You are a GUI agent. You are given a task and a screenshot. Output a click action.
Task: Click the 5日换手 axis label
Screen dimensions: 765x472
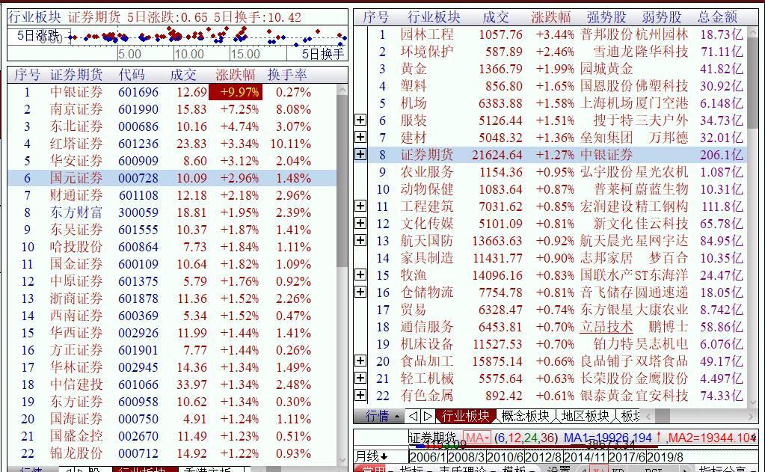click(x=323, y=54)
